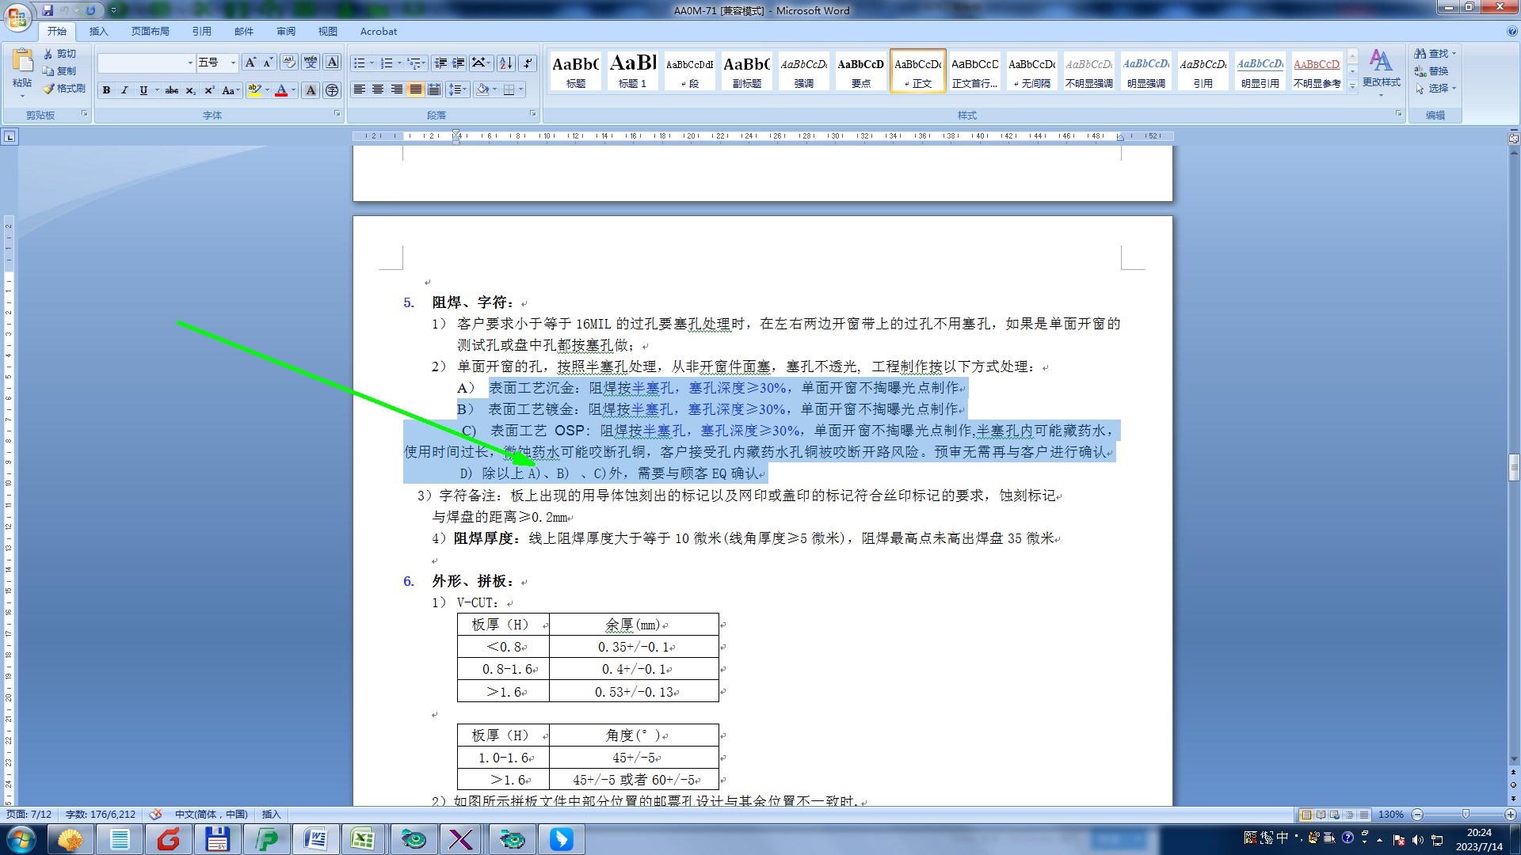Toggle Italic formatting
1521x855 pixels.
[124, 90]
